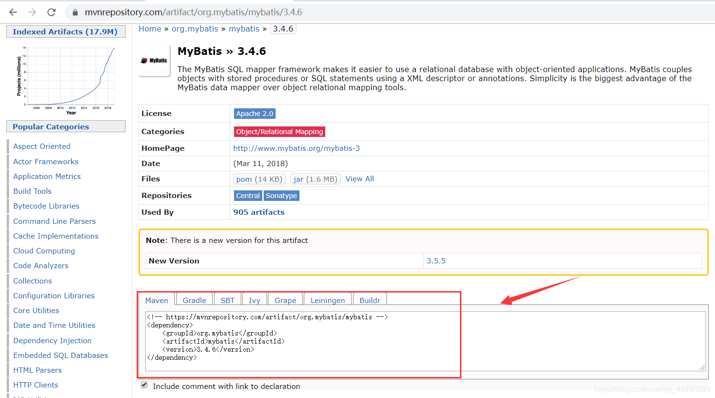Open the mybatis.org homepage link
Image resolution: width=715 pixels, height=398 pixels.
coord(297,148)
